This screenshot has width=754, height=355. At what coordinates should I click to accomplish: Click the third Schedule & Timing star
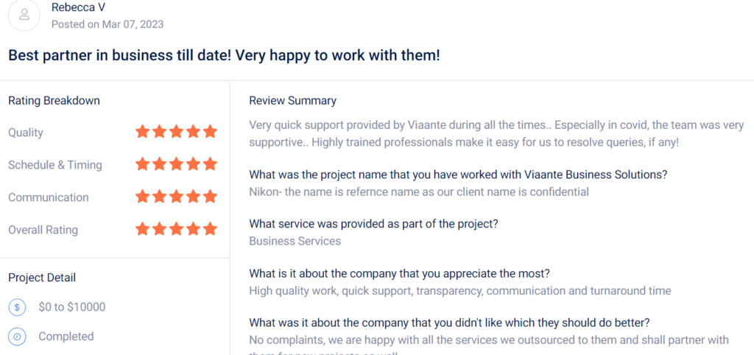[x=177, y=164]
